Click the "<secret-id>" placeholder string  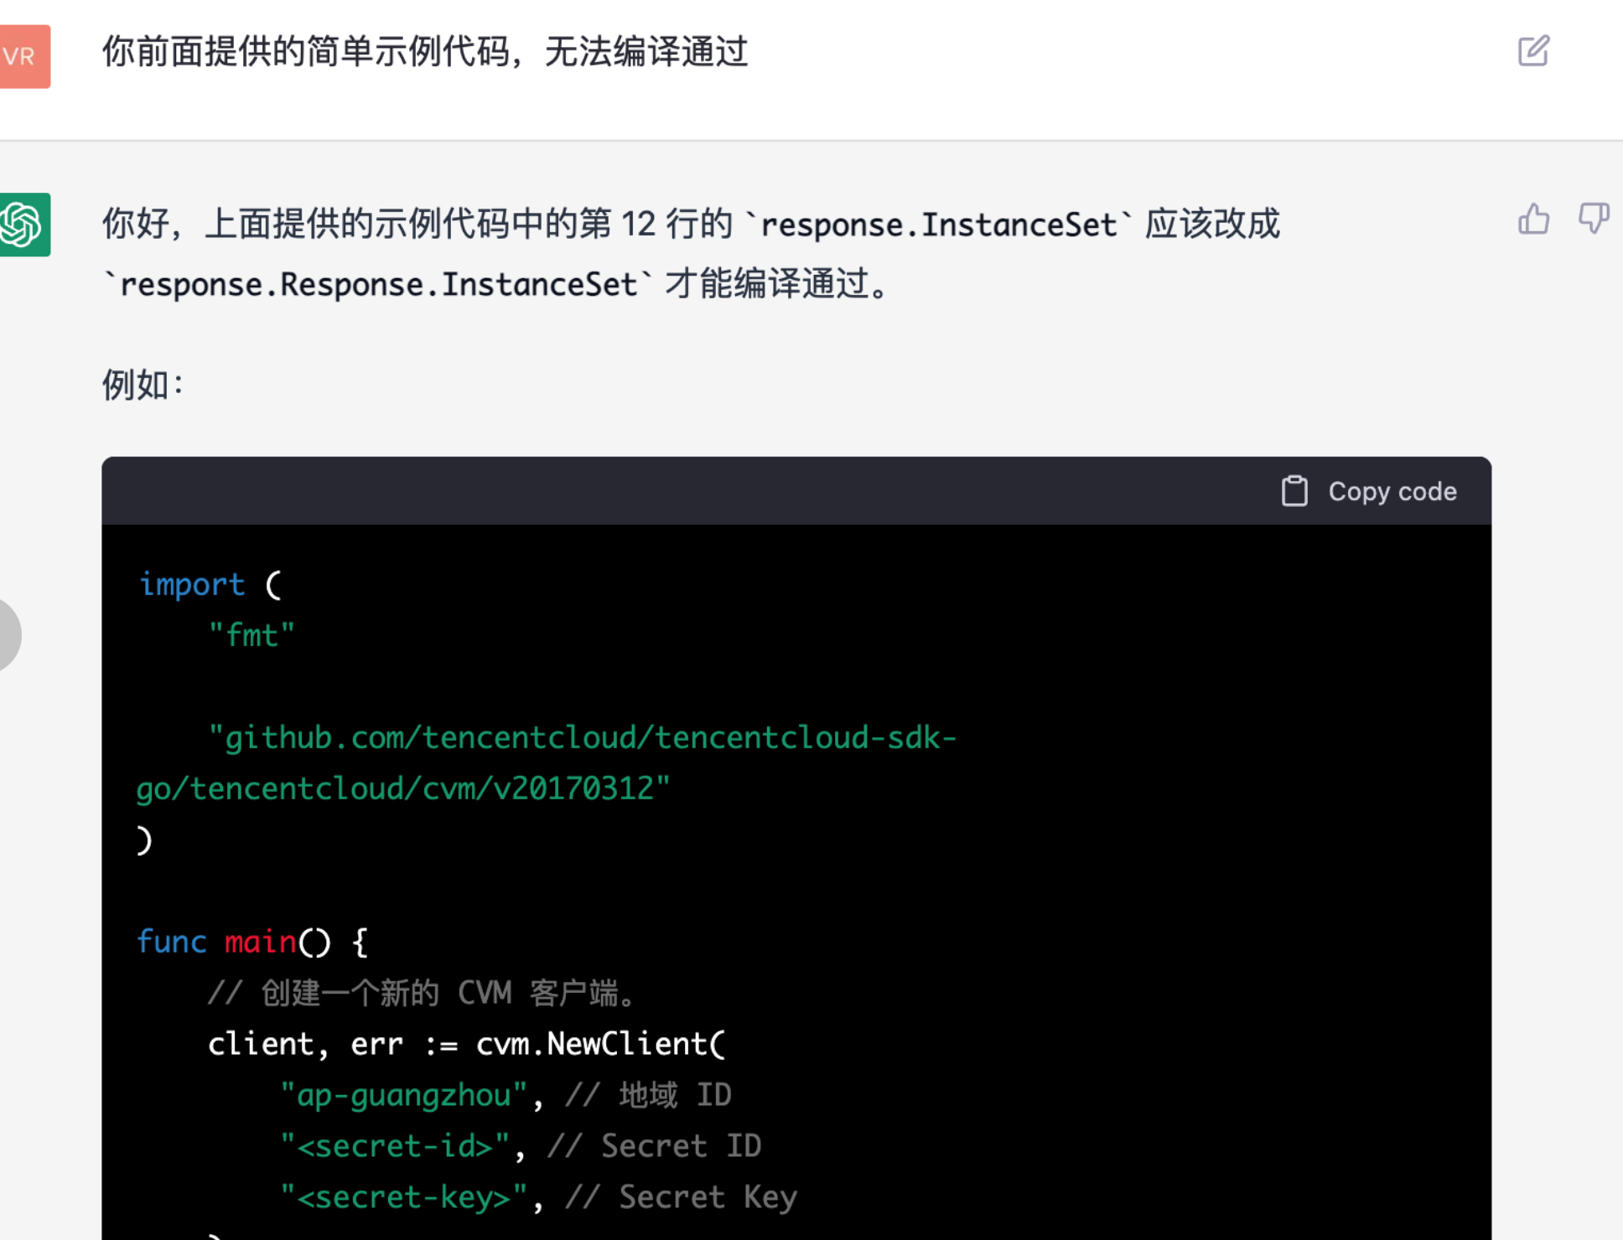coord(394,1146)
